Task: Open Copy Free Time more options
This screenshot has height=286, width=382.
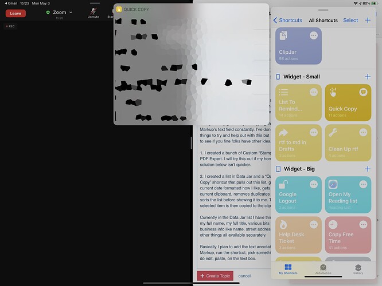Action: pyautogui.click(x=363, y=225)
